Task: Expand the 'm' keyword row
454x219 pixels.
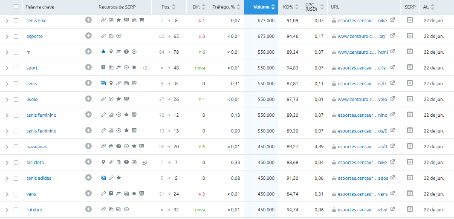Action: coord(7,52)
